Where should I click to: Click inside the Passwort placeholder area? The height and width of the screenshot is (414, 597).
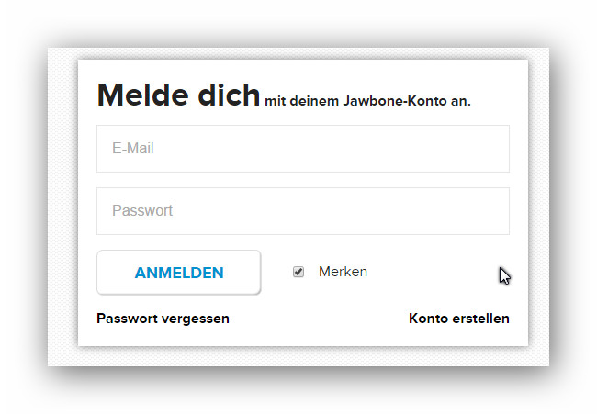click(142, 211)
